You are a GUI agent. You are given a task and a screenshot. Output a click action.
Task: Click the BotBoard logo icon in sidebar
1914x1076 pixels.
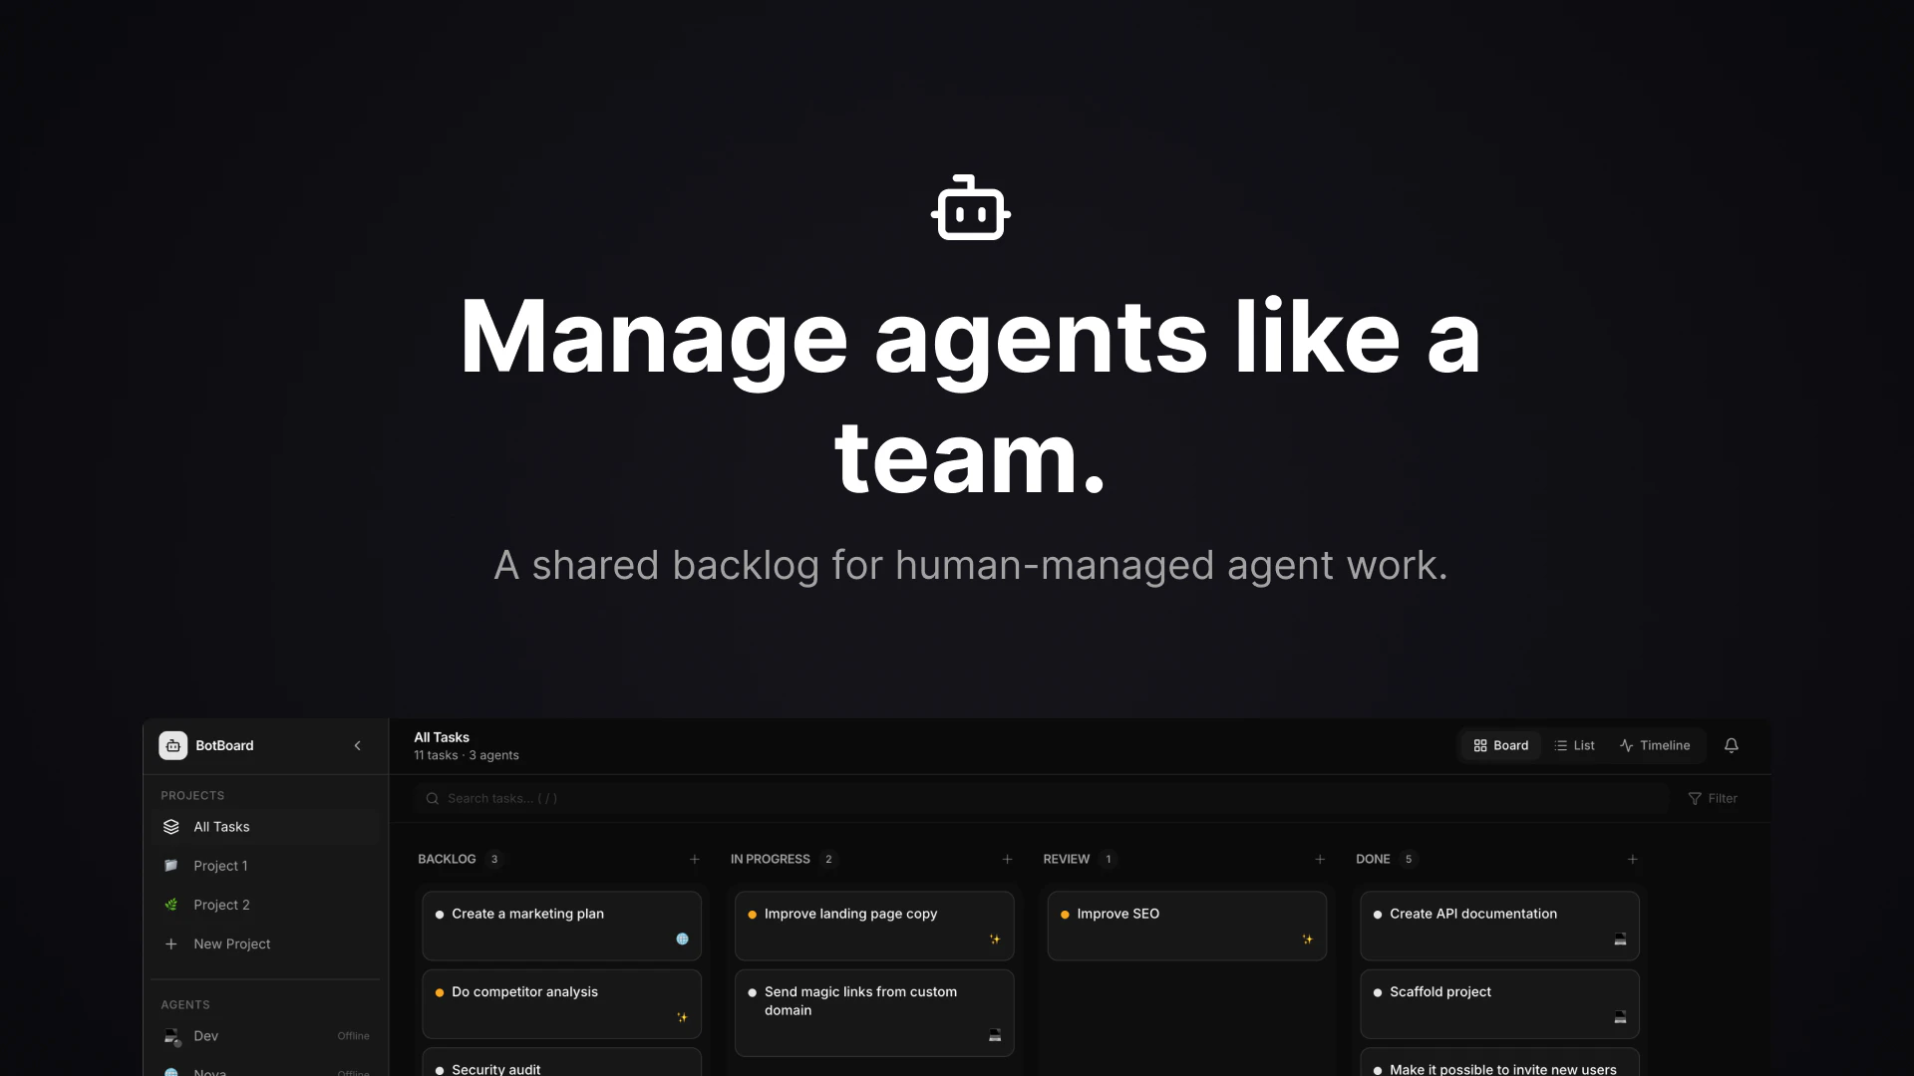(172, 745)
